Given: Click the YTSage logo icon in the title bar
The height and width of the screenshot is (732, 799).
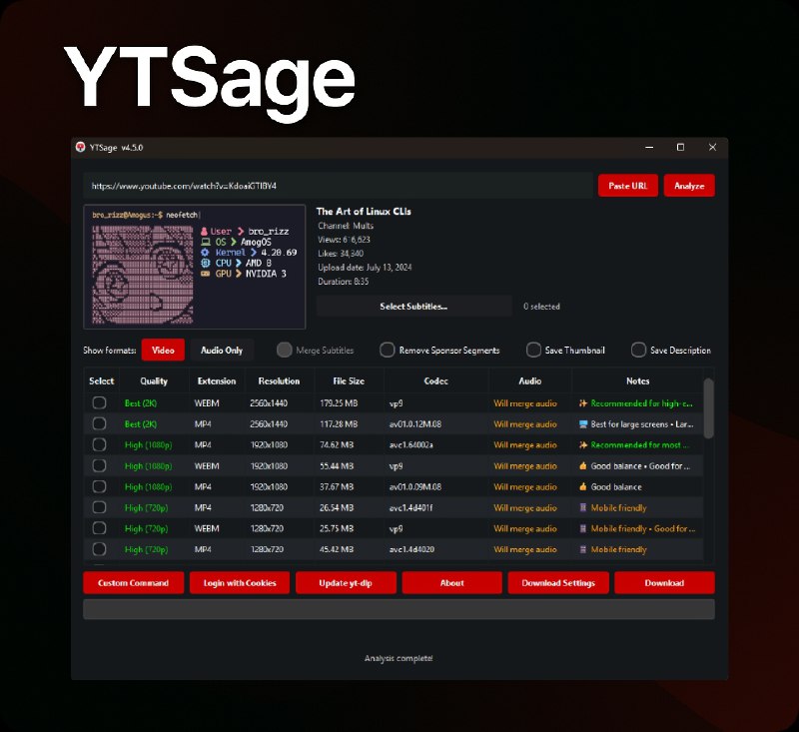Looking at the screenshot, I should 82,146.
